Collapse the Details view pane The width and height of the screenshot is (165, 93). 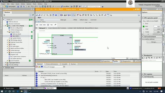pos(4,68)
